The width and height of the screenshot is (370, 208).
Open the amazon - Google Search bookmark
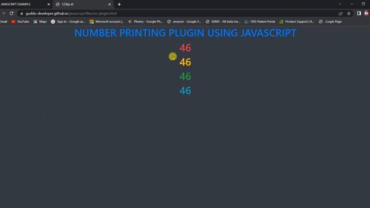point(184,21)
